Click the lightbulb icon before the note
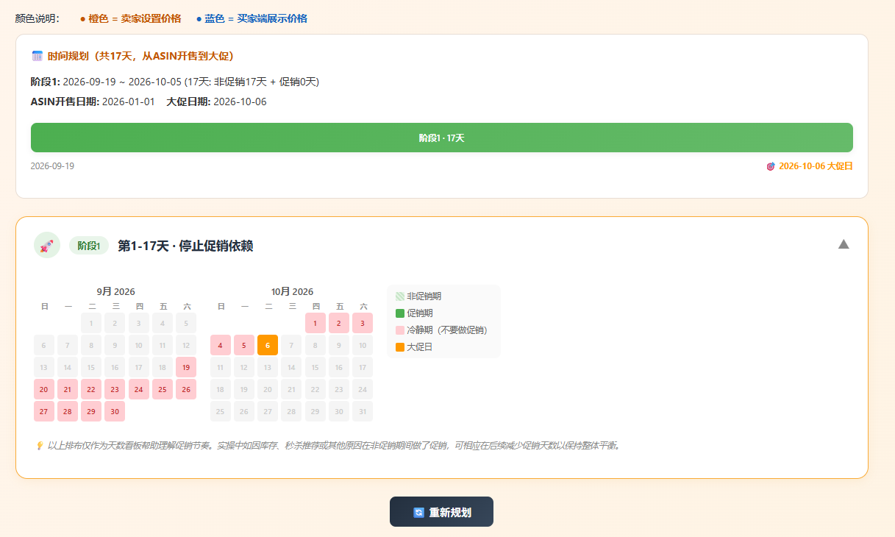The width and height of the screenshot is (895, 537). tap(40, 445)
